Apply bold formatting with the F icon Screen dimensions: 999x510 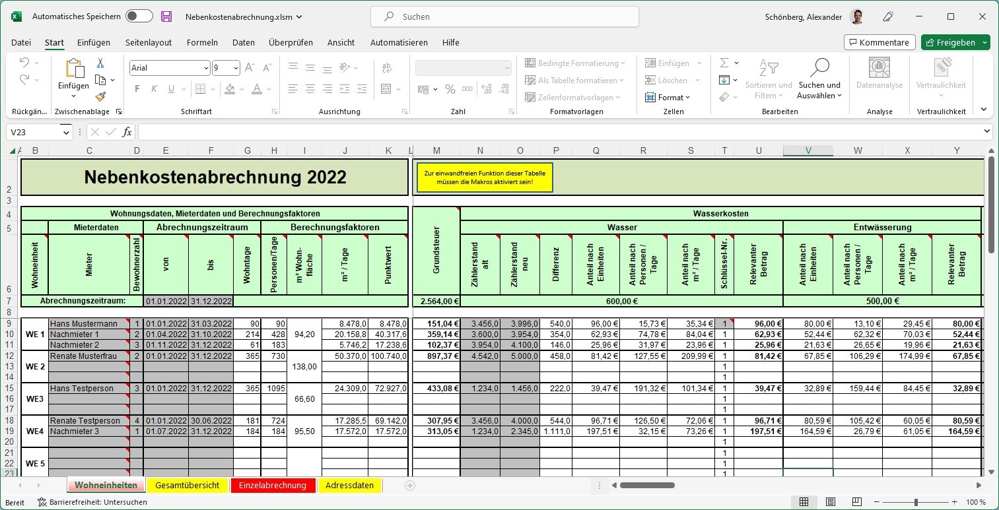[137, 88]
